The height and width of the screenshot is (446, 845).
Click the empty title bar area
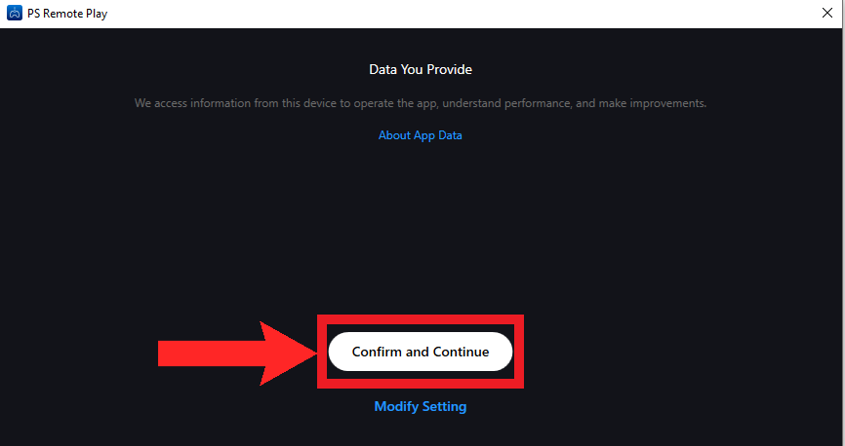click(x=439, y=14)
